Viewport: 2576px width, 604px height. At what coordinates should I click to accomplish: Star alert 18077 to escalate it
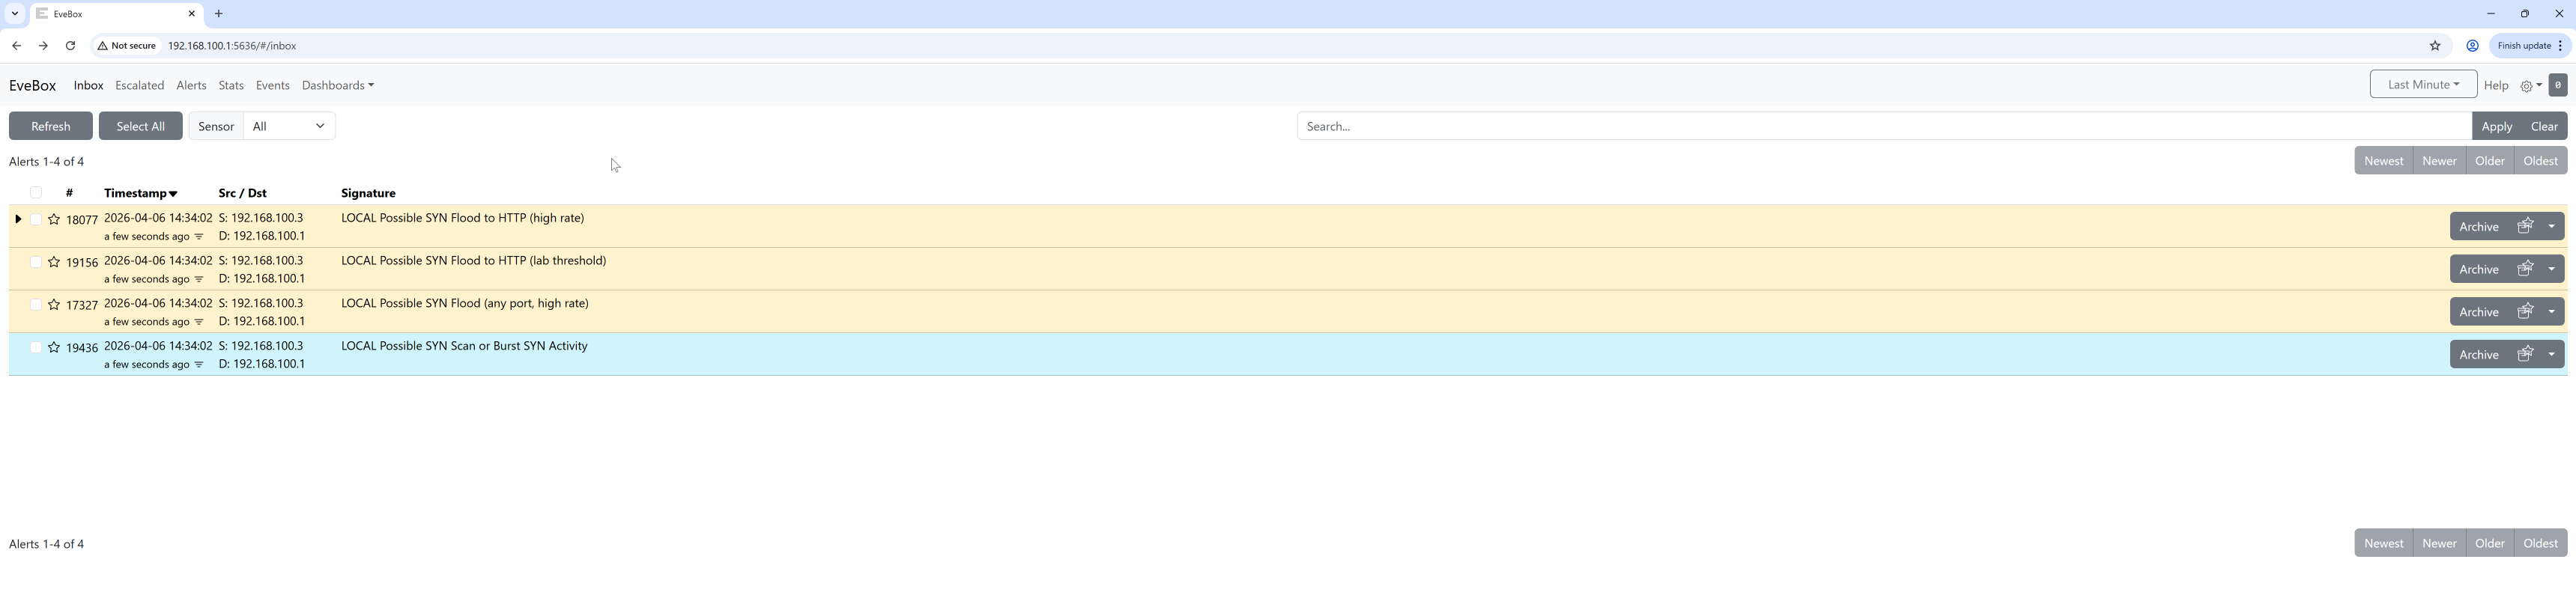[54, 219]
